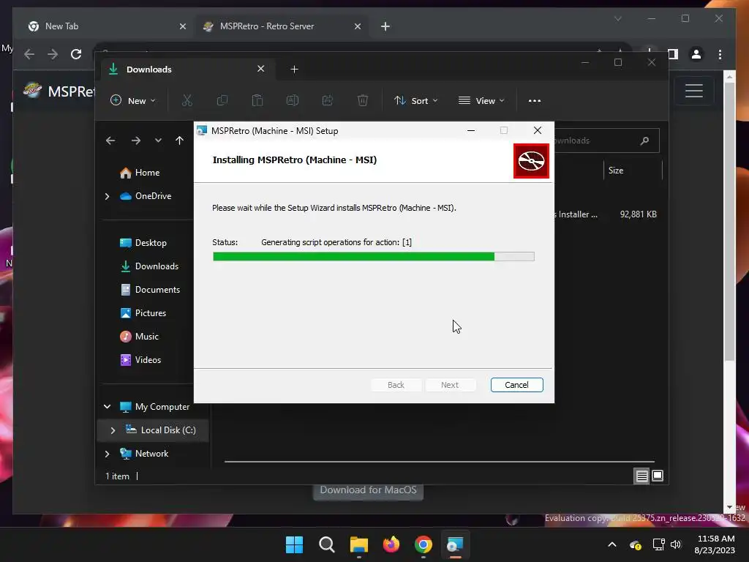The width and height of the screenshot is (749, 562).
Task: Click the Paste icon in Explorer toolbar
Action: 257,101
